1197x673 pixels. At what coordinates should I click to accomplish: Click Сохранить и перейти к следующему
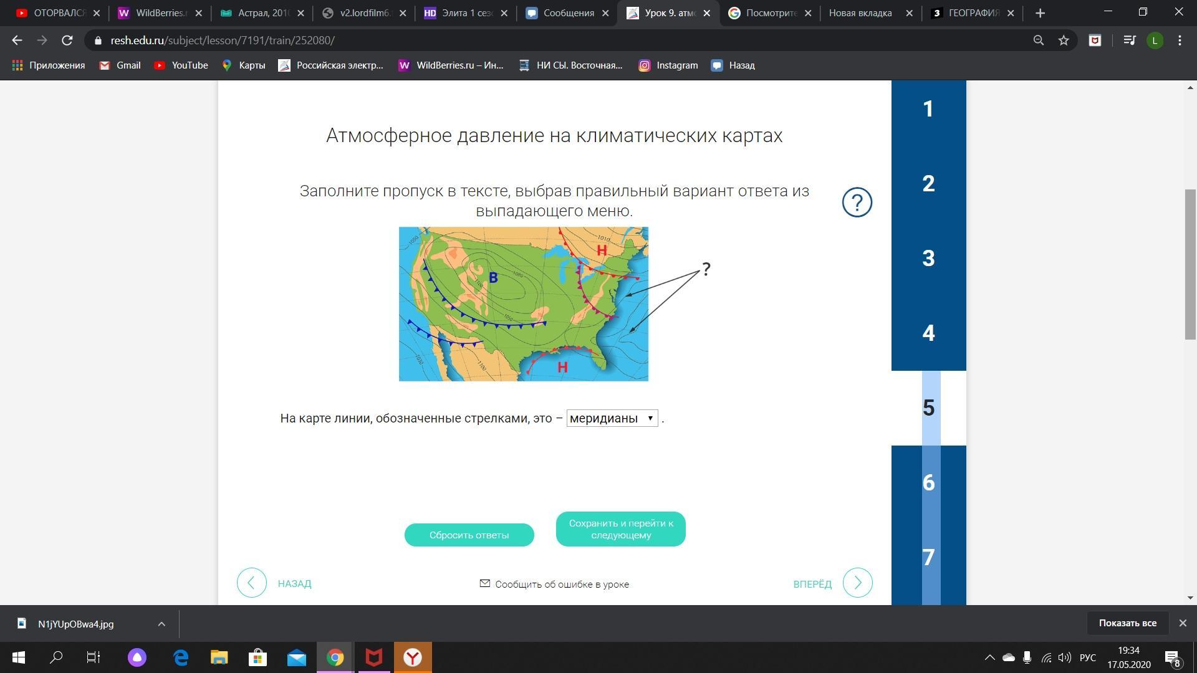(x=620, y=529)
